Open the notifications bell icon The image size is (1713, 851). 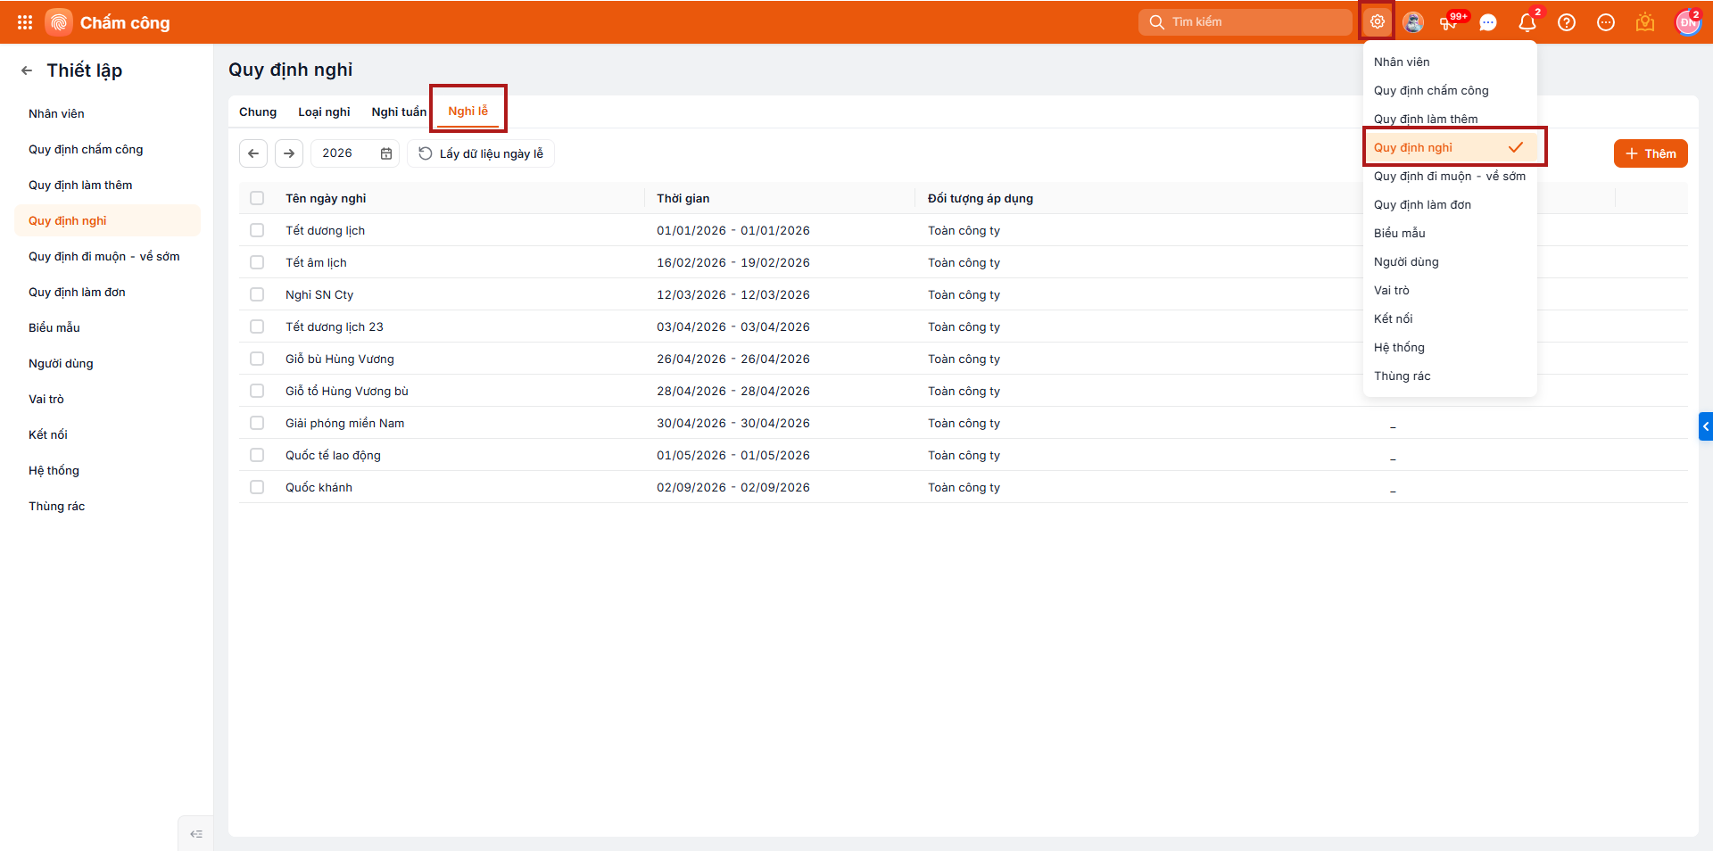click(1527, 22)
